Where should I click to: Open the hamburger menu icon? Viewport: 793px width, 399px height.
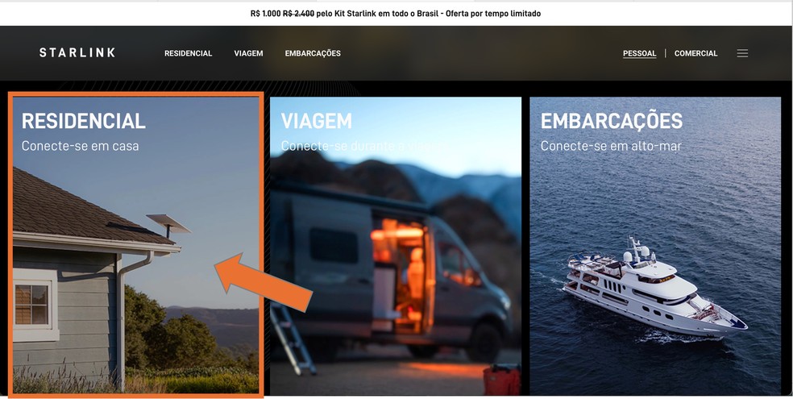(x=742, y=53)
